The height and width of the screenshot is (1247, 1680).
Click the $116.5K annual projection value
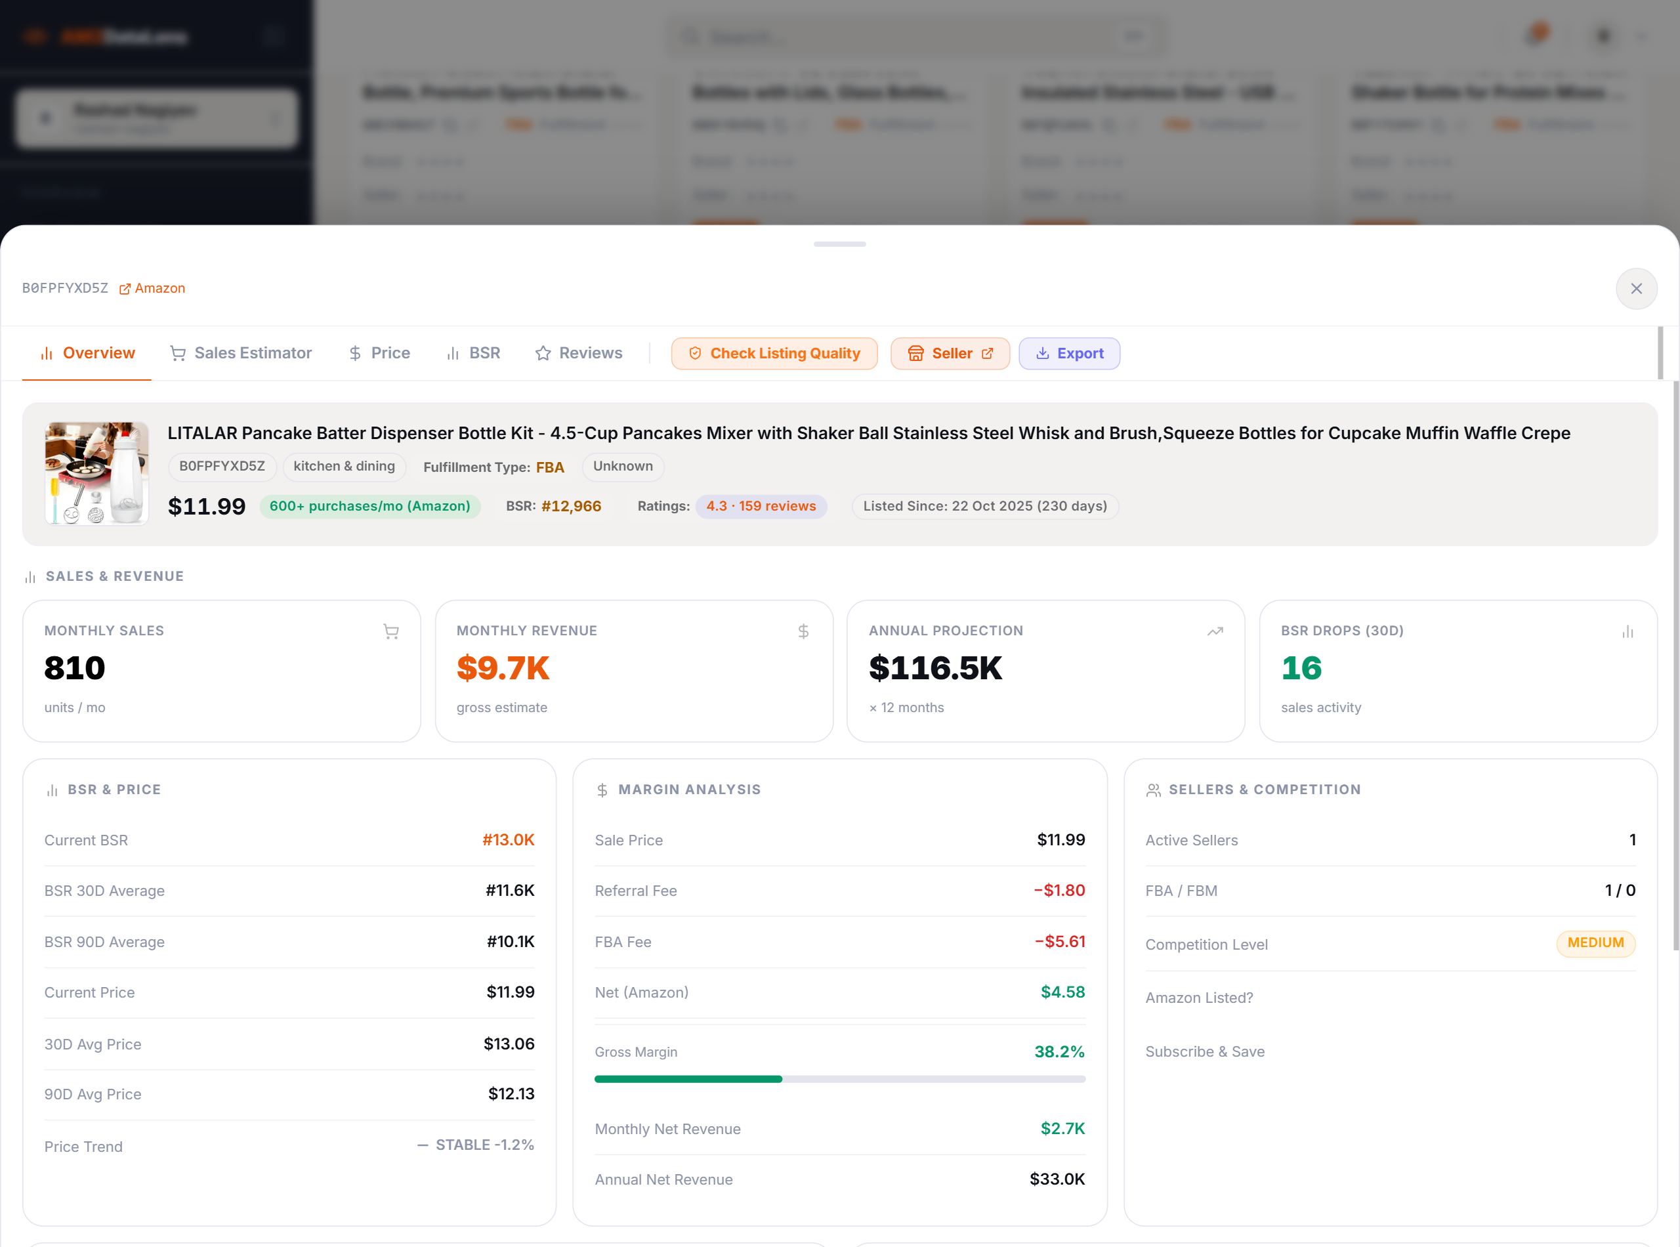pyautogui.click(x=935, y=668)
